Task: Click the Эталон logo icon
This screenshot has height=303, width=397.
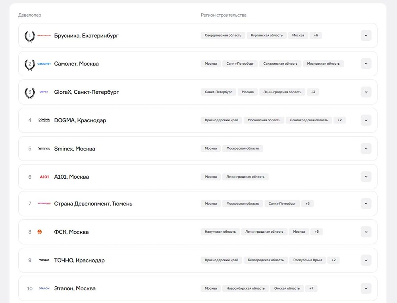Action: coord(44,288)
